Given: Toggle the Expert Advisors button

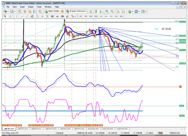Looking at the screenshot, I should [76, 11].
